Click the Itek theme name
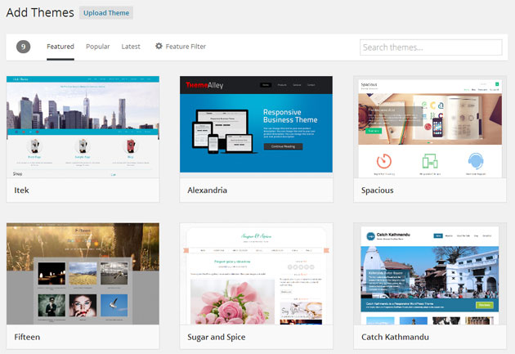 22,190
